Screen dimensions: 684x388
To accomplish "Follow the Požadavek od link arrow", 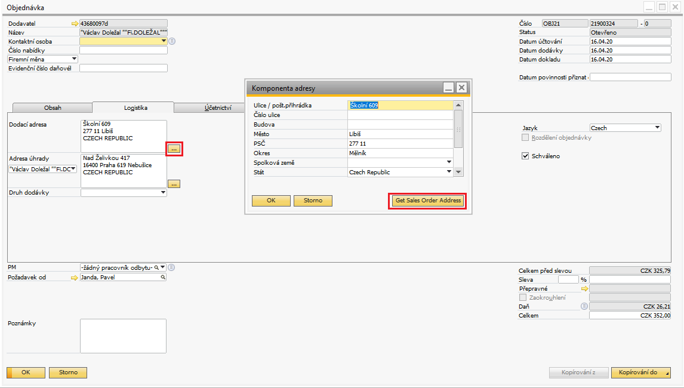I will [74, 278].
